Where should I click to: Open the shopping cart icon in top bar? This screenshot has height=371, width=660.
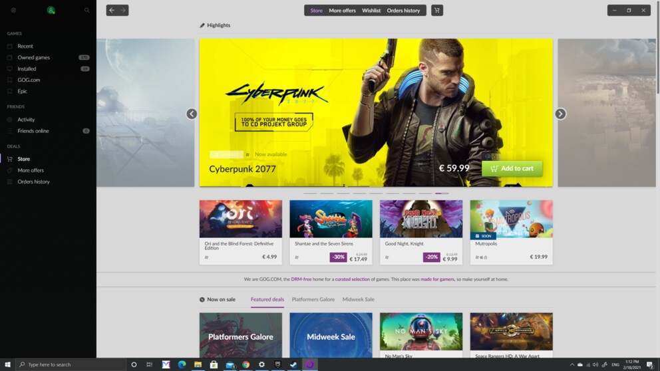coord(437,10)
